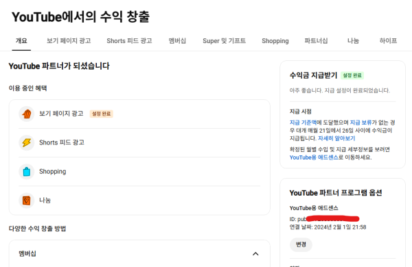The height and width of the screenshot is (267, 412).
Task: Click the Shorts 피드 광고 benefit row label
Action: click(62, 142)
